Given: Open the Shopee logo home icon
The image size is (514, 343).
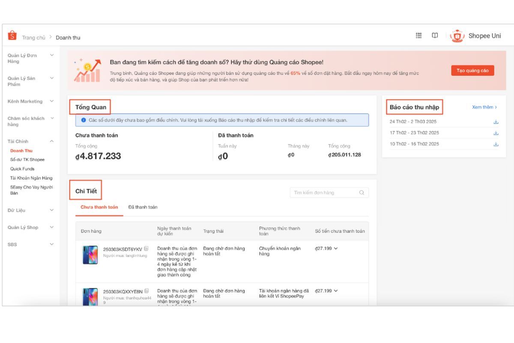Looking at the screenshot, I should tap(12, 36).
